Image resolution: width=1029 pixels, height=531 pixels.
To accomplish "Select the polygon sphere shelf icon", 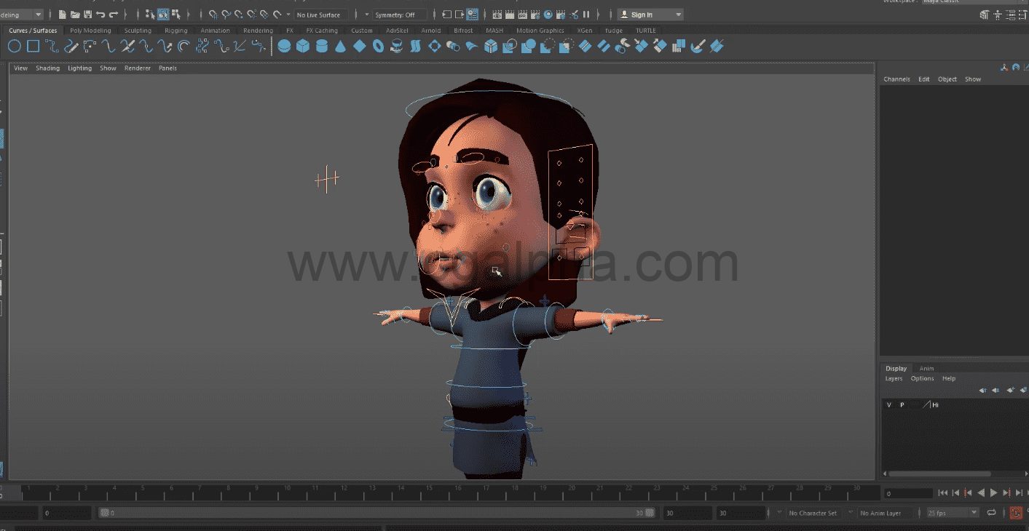I will [285, 46].
